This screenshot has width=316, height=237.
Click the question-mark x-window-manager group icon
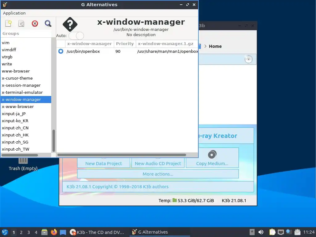coord(70,24)
